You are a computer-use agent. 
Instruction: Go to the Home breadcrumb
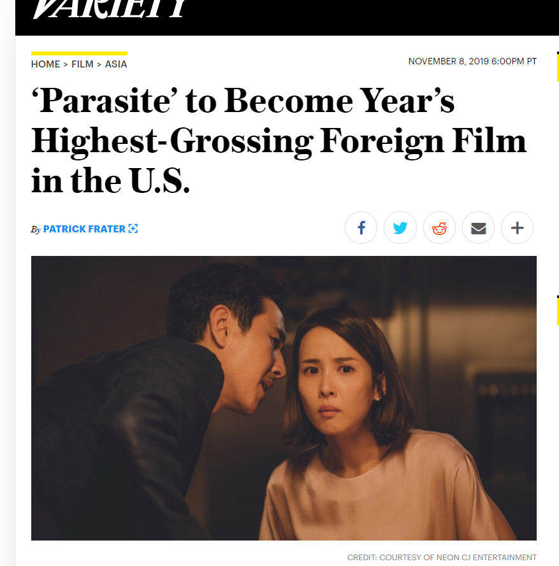[45, 64]
